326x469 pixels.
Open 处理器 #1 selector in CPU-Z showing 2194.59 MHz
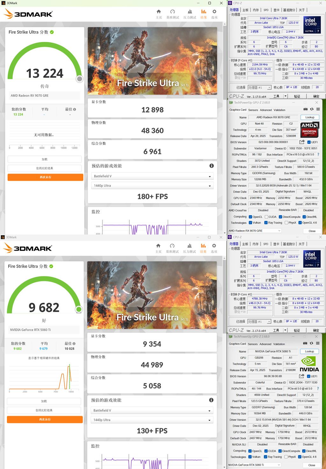(259, 87)
